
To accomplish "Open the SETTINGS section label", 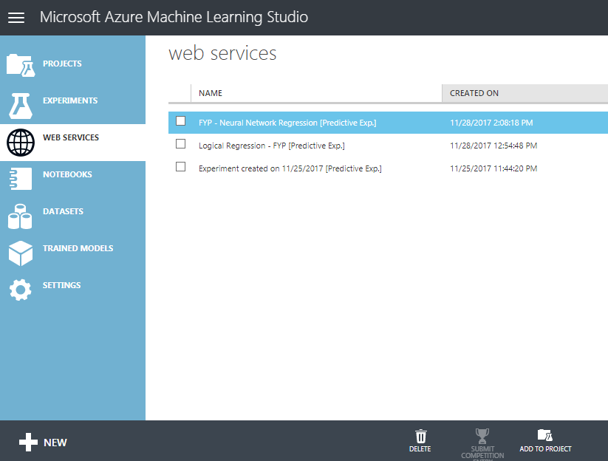I will tap(61, 285).
